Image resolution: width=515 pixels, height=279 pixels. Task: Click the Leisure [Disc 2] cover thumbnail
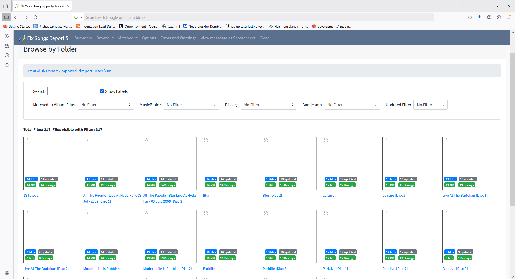[x=409, y=164]
